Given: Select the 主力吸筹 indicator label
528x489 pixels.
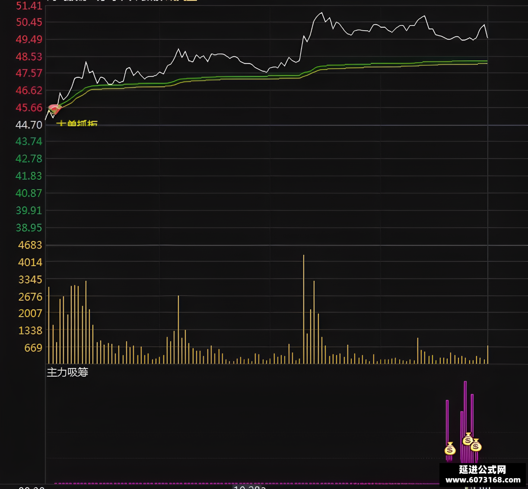Looking at the screenshot, I should (x=67, y=372).
